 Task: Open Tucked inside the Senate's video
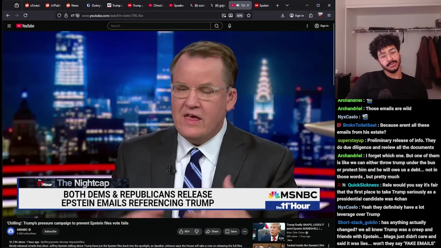306,246
